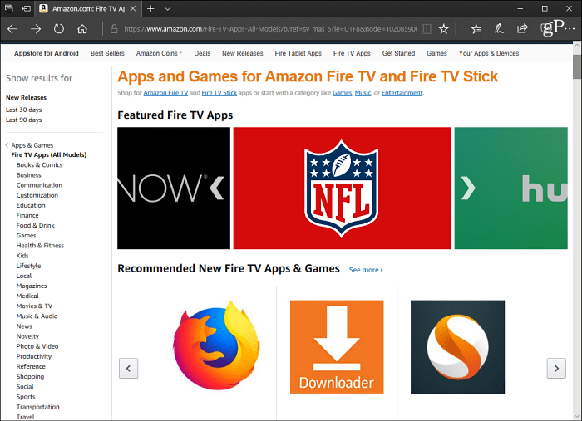This screenshot has width=582, height=421.
Task: Open the Downloader app listing
Action: [337, 347]
